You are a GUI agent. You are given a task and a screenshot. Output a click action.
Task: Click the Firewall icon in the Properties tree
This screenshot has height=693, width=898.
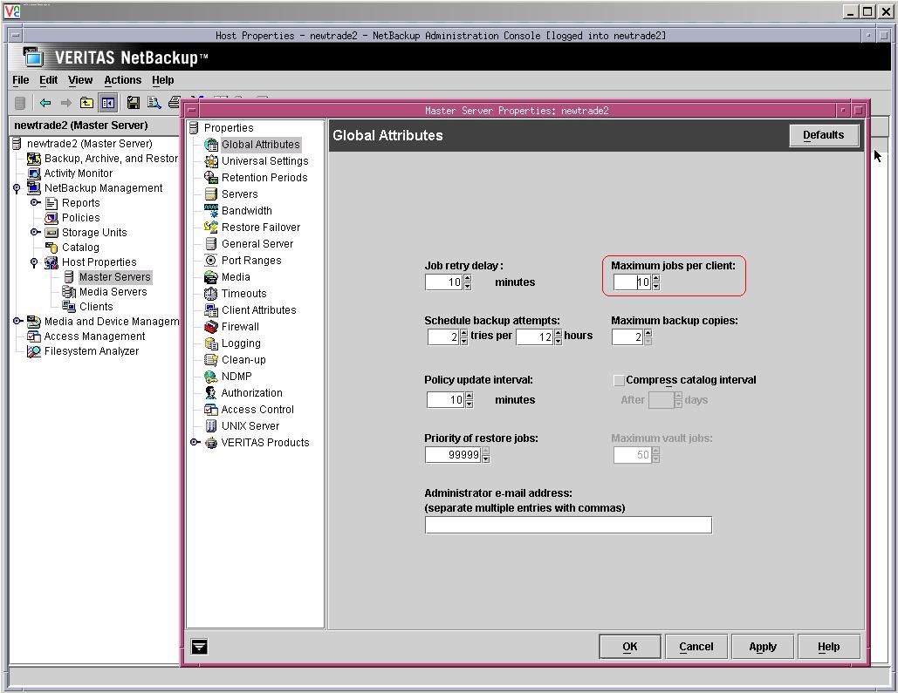pyautogui.click(x=210, y=327)
